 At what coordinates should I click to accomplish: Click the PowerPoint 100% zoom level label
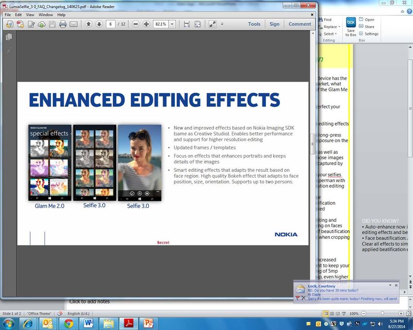[x=354, y=313]
